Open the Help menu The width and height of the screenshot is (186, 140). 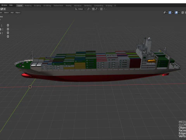click(x=11, y=5)
